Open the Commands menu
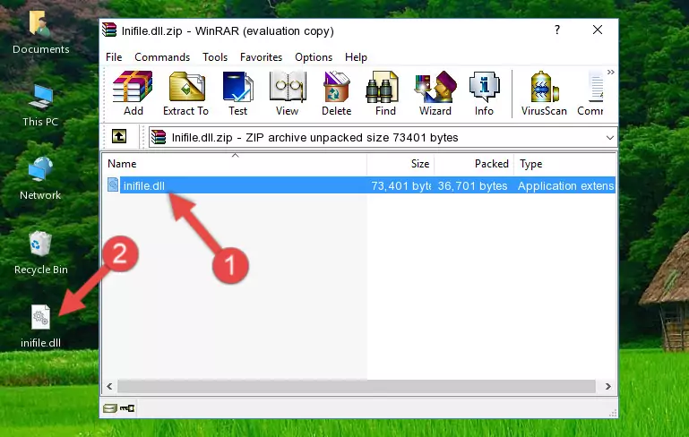Screen dimensions: 689x437 (x=162, y=57)
